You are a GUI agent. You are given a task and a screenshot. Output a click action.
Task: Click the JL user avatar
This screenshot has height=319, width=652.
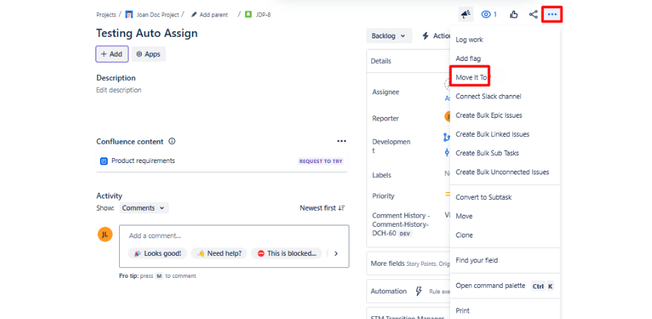[105, 234]
